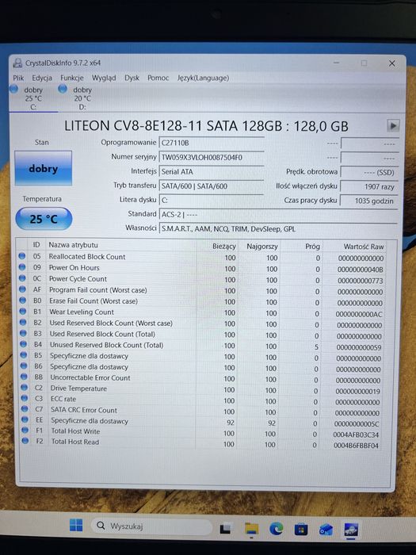Click the 'Bieżący' column header

tap(224, 246)
